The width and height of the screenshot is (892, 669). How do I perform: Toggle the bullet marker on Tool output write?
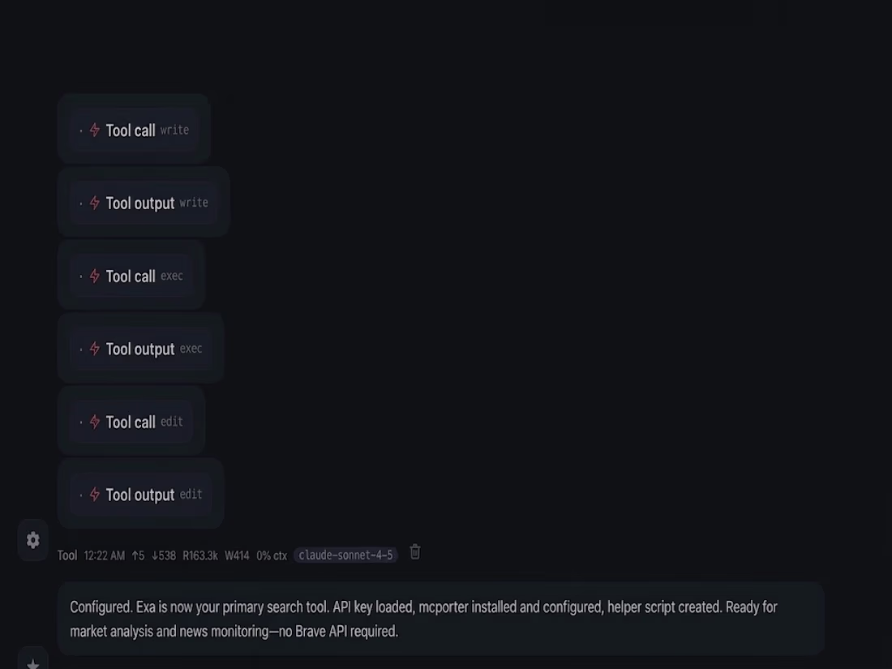80,204
